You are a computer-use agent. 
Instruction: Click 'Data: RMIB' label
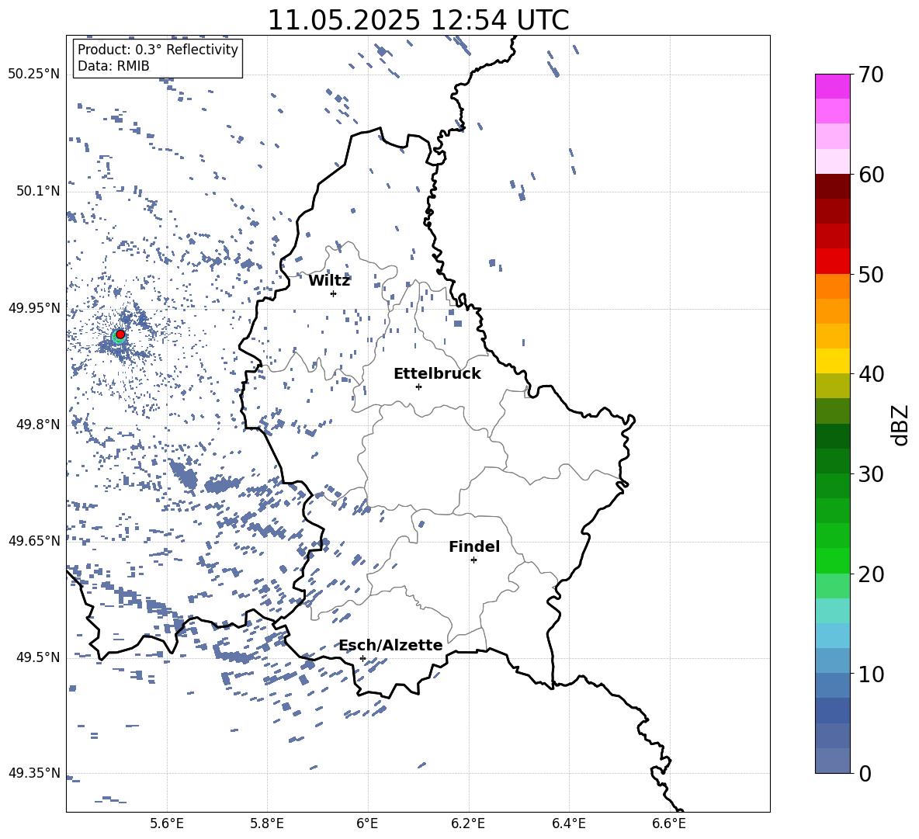[113, 66]
